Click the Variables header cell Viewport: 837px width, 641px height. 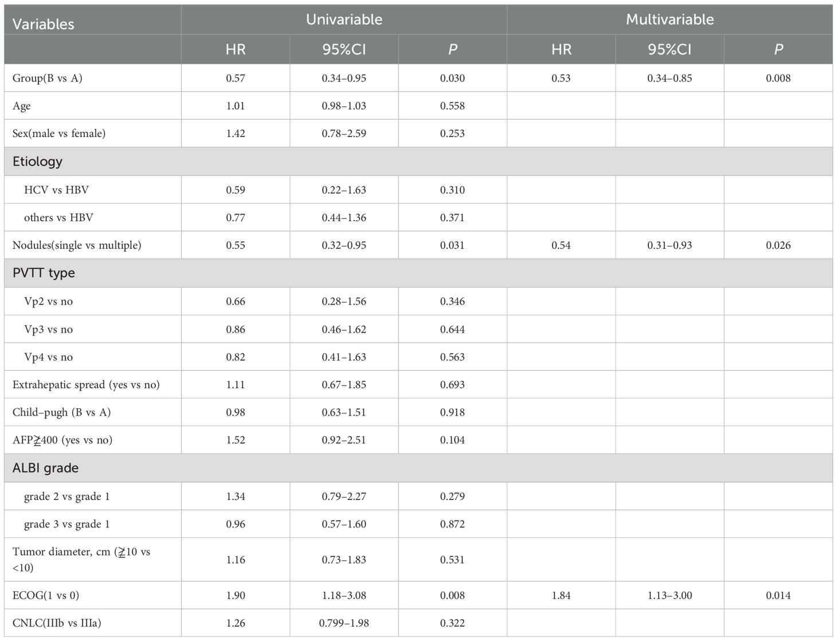[x=44, y=24]
